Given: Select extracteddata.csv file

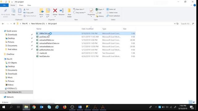Looking at the screenshot, I should click(86, 47).
